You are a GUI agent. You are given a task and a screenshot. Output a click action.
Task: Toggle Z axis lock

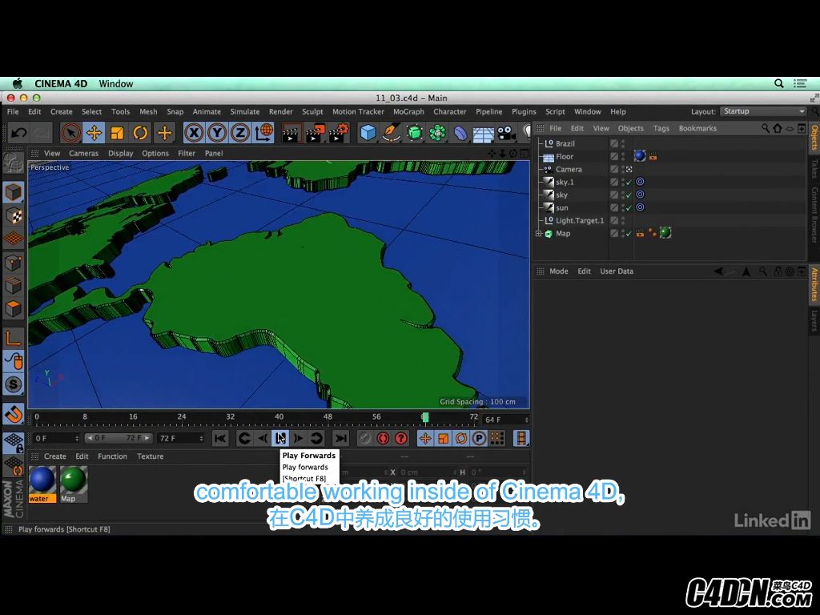pos(240,133)
